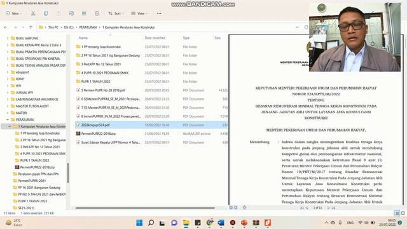
Task: Sort by the Type column header
Action: pyautogui.click(x=186, y=38)
